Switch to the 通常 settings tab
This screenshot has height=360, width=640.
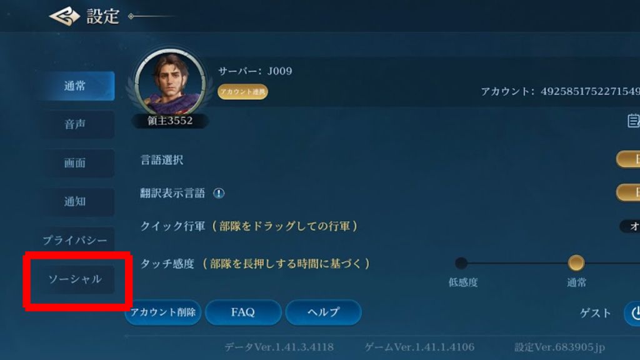click(75, 86)
